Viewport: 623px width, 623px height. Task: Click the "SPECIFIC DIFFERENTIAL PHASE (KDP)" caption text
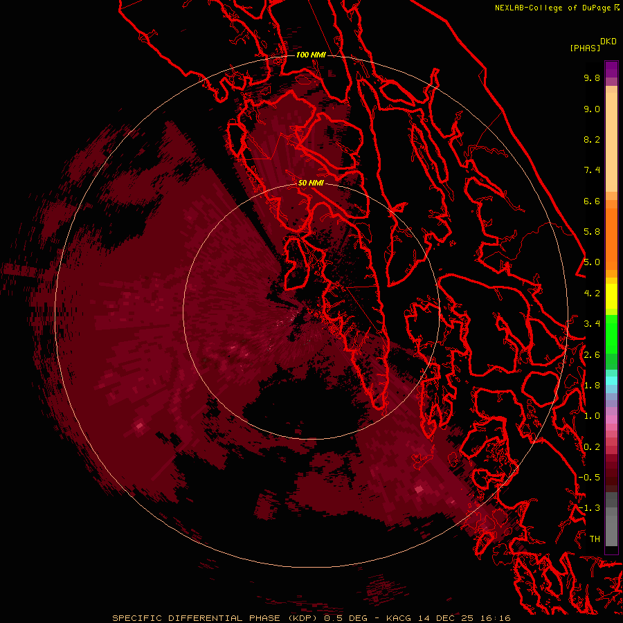215,618
